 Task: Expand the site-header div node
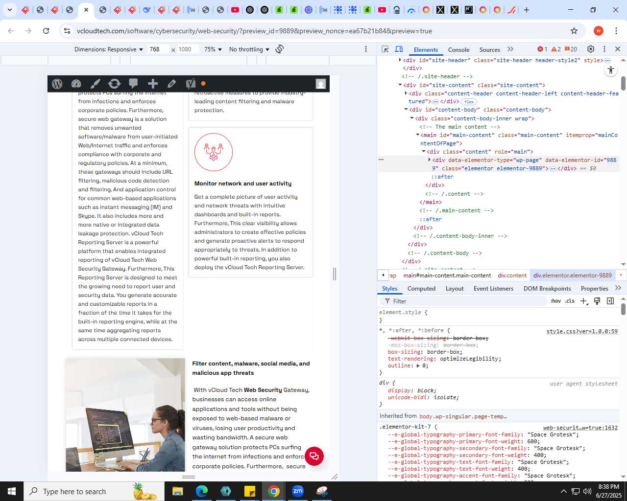[400, 60]
